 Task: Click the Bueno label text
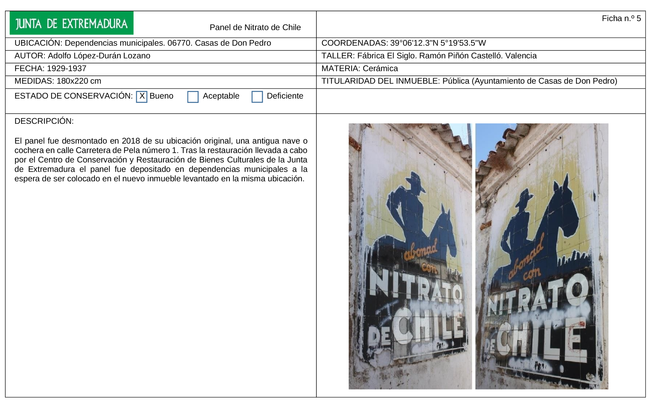point(161,96)
